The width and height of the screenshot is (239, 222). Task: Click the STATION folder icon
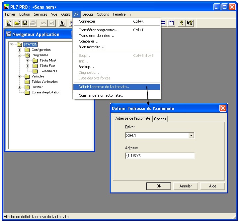coord(19,45)
